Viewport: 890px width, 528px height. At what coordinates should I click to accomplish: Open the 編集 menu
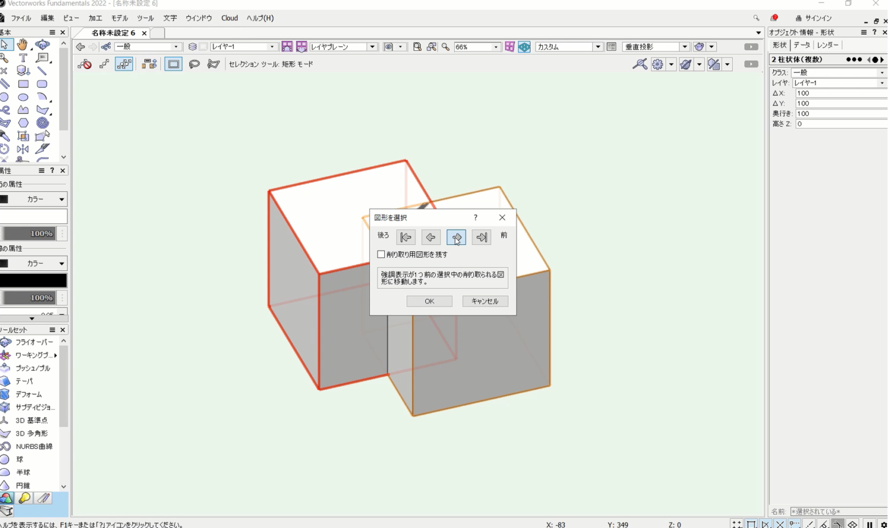point(48,18)
